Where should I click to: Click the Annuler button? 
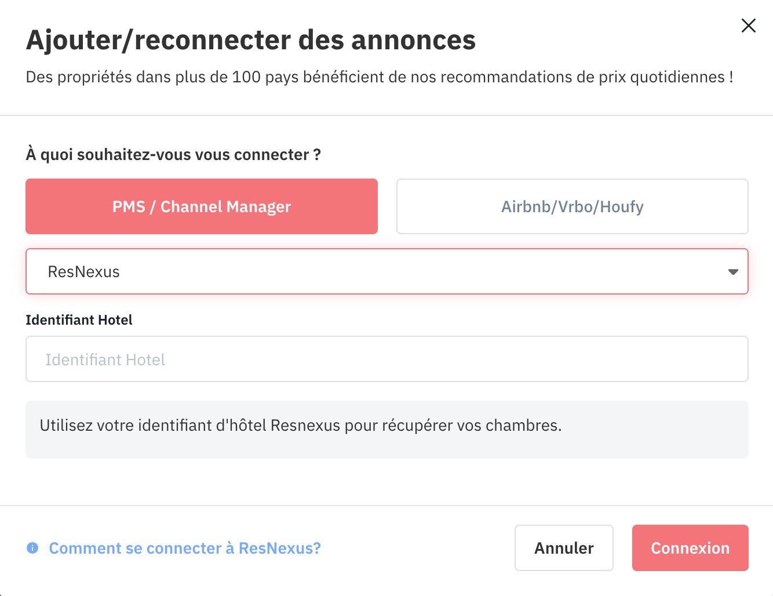564,548
